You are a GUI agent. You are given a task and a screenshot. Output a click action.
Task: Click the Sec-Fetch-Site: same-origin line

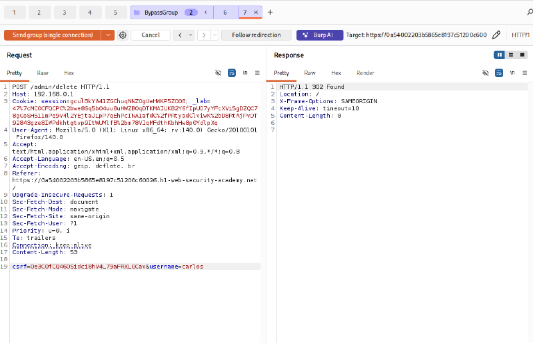pyautogui.click(x=61, y=216)
